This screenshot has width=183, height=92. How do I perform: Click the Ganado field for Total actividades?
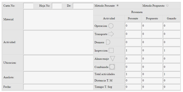point(172,74)
